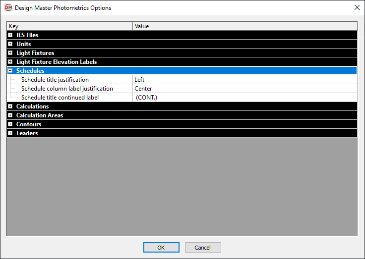This screenshot has width=365, height=259.
Task: Collapse the Schedules category
Action: (10, 71)
